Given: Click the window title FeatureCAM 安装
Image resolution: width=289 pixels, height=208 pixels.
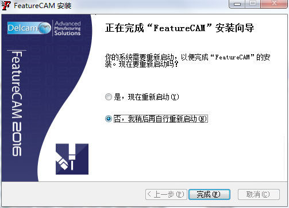Looking at the screenshot, I should (43, 6).
